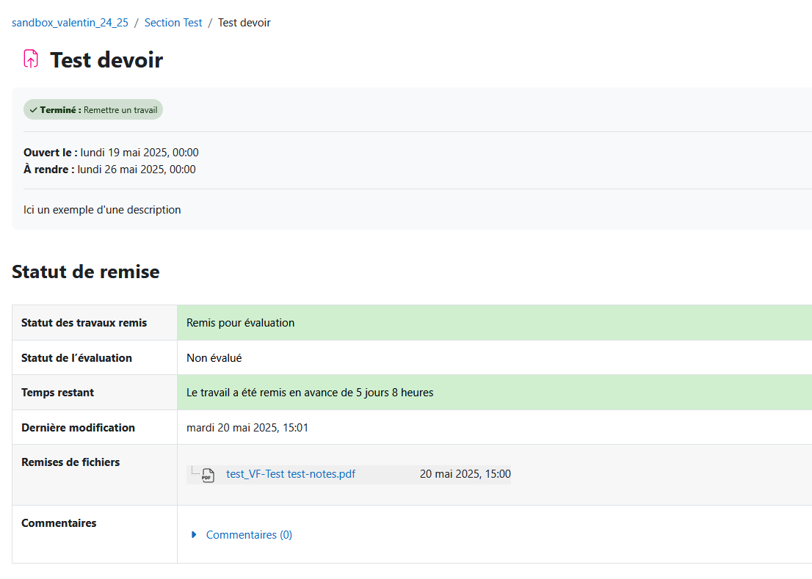812x579 pixels.
Task: Click the Test devoir page heading
Action: coord(106,60)
